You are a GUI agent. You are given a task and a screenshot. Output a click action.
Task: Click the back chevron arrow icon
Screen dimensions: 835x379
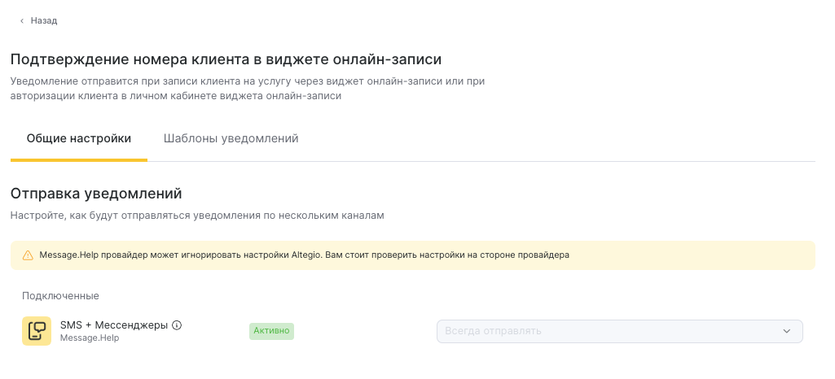coord(22,20)
